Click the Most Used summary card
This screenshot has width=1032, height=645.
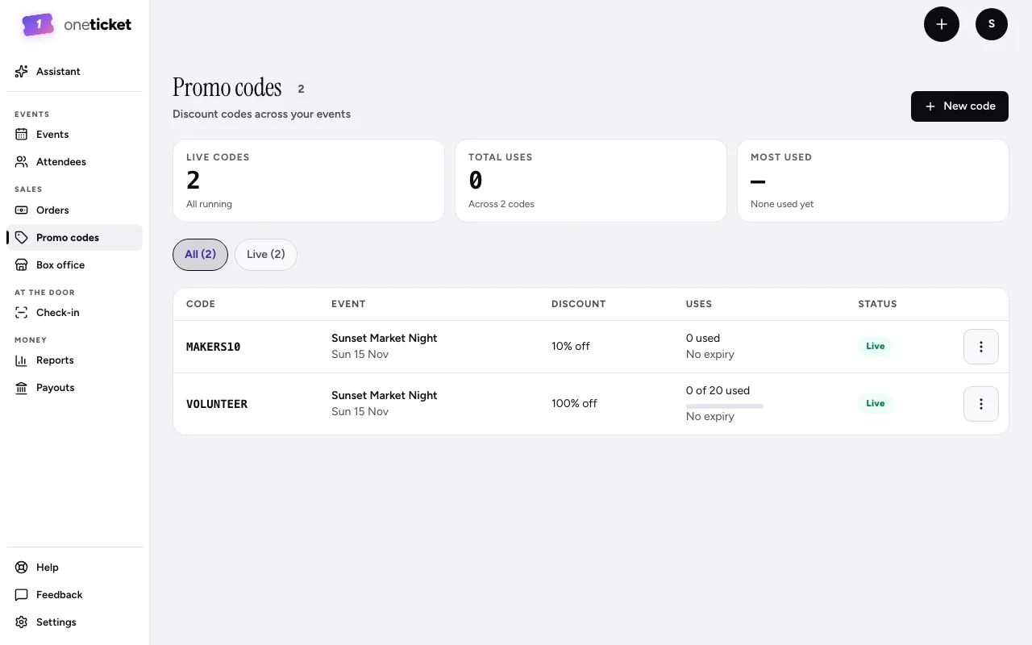pos(873,181)
